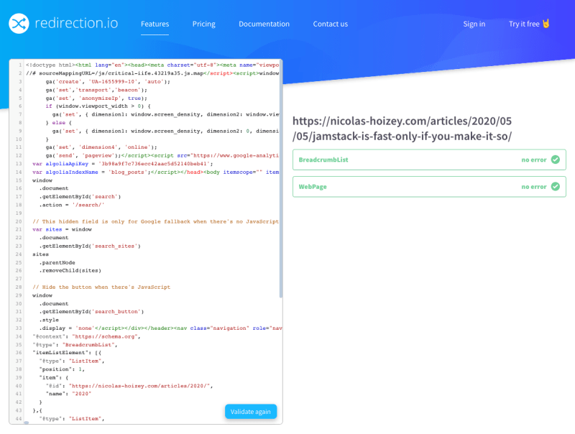
Task: Click the .parentNode code line
Action: [x=57, y=262]
